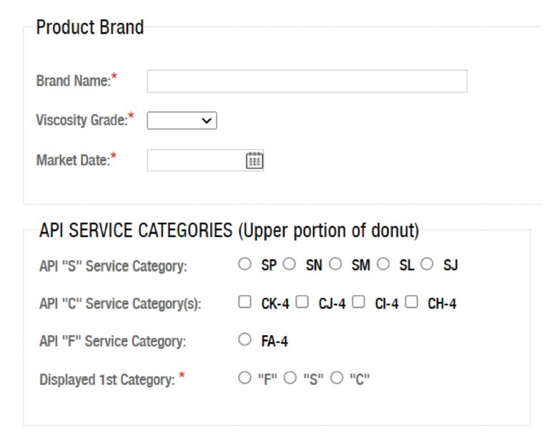
Task: Pick the SJ service category
Action: 427,264
